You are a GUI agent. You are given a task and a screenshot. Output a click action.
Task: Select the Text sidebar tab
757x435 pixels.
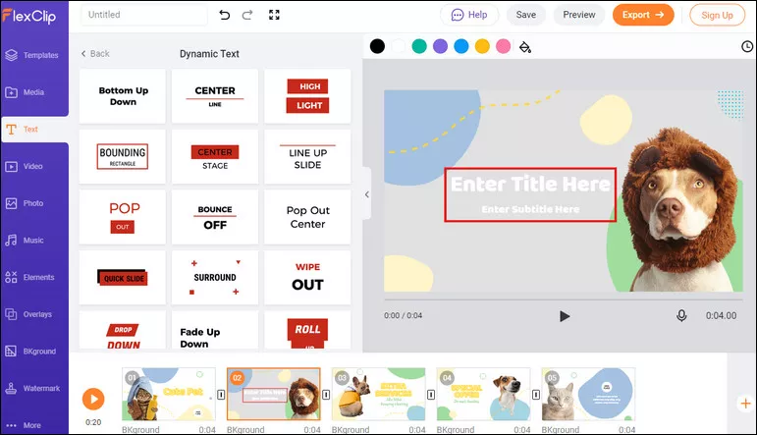click(34, 130)
